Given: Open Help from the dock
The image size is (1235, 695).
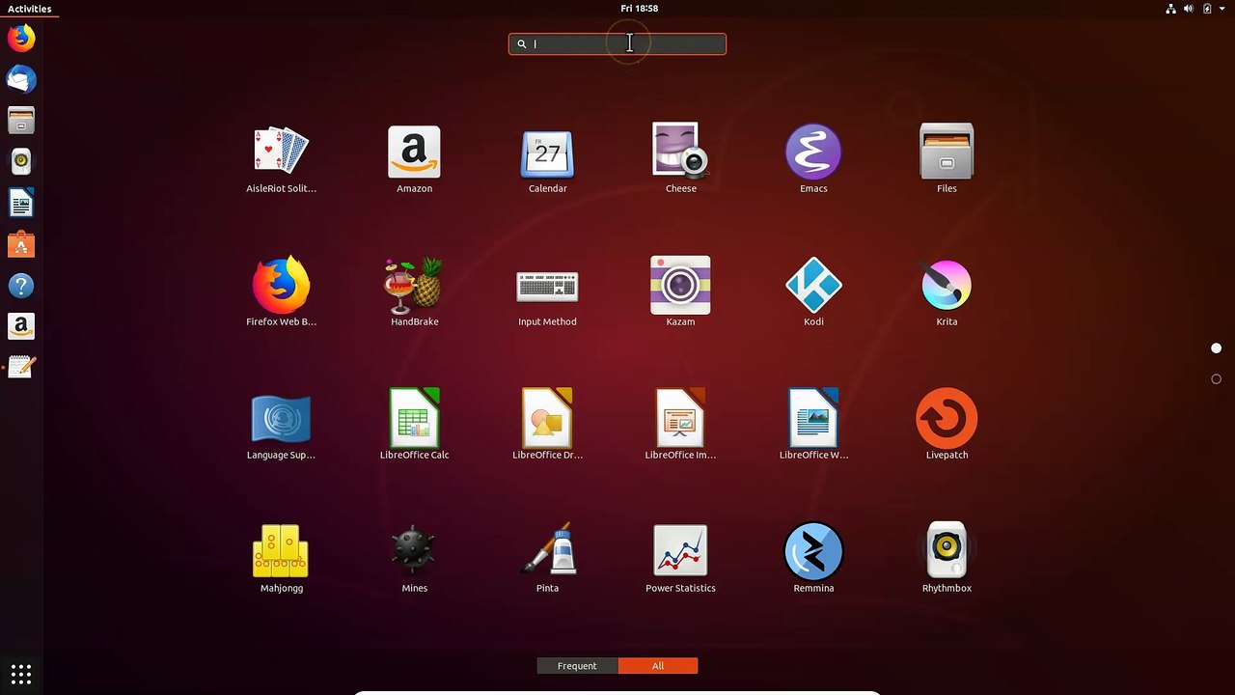Looking at the screenshot, I should [21, 286].
